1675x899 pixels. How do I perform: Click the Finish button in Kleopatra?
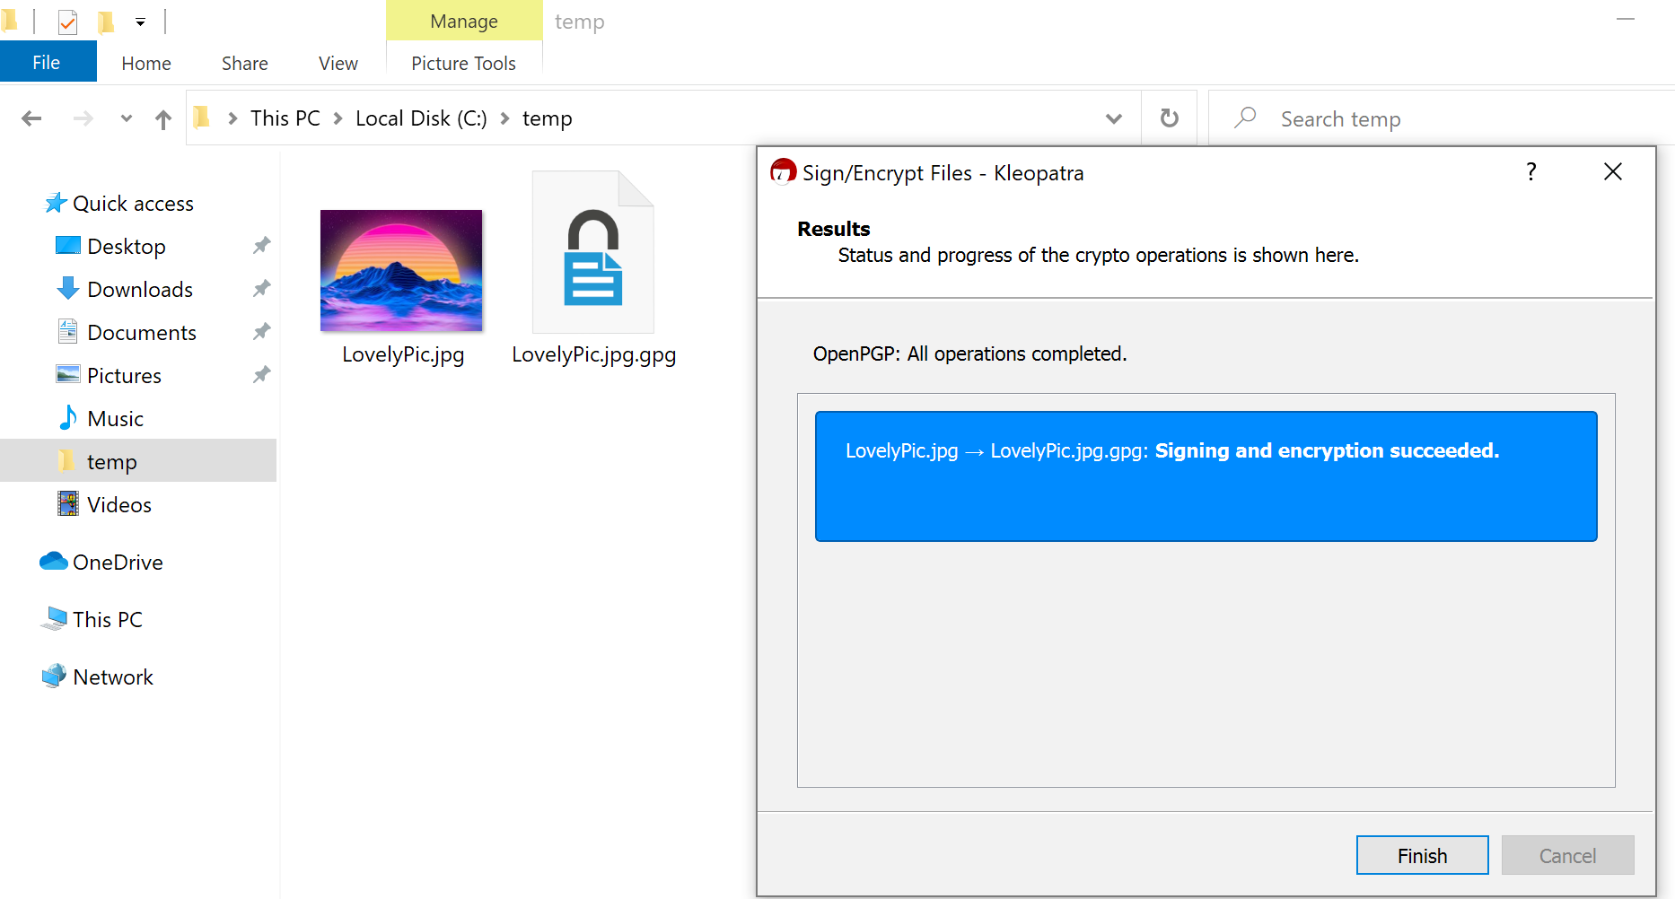pyautogui.click(x=1422, y=855)
